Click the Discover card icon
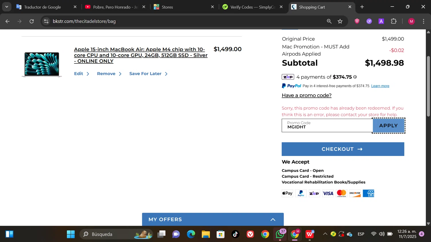431x242 pixels. coord(355,193)
